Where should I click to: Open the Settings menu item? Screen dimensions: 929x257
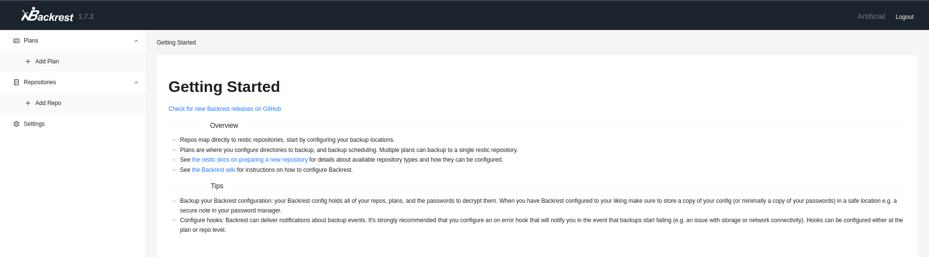click(x=34, y=124)
